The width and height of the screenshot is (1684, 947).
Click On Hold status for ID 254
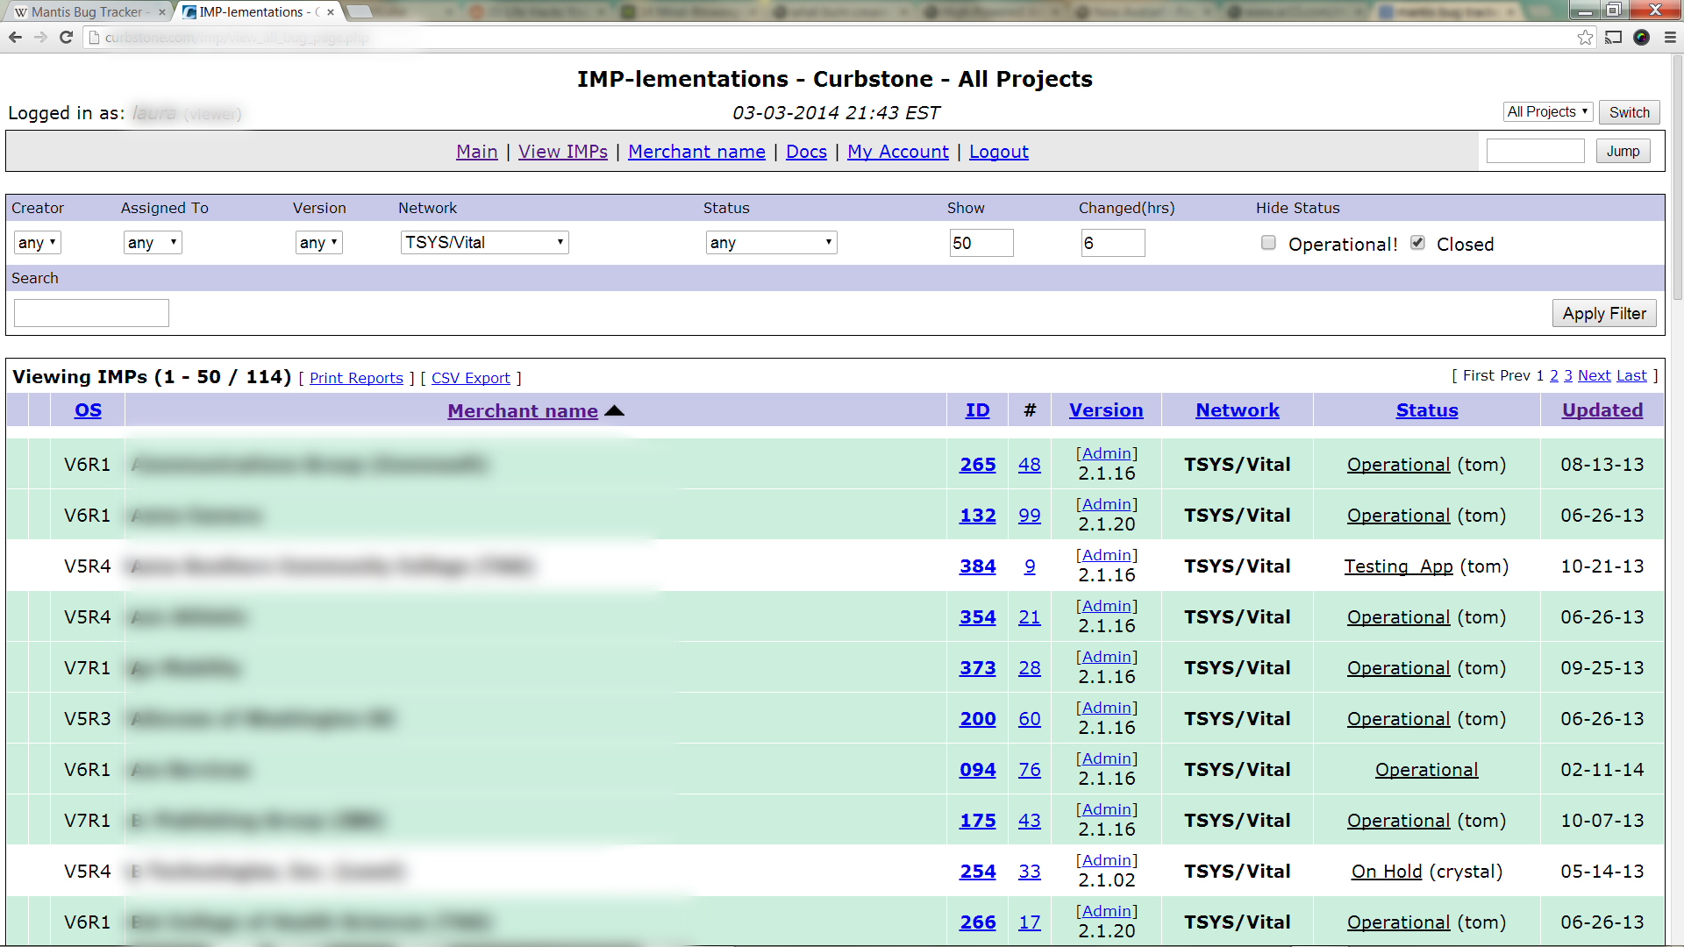[1387, 872]
